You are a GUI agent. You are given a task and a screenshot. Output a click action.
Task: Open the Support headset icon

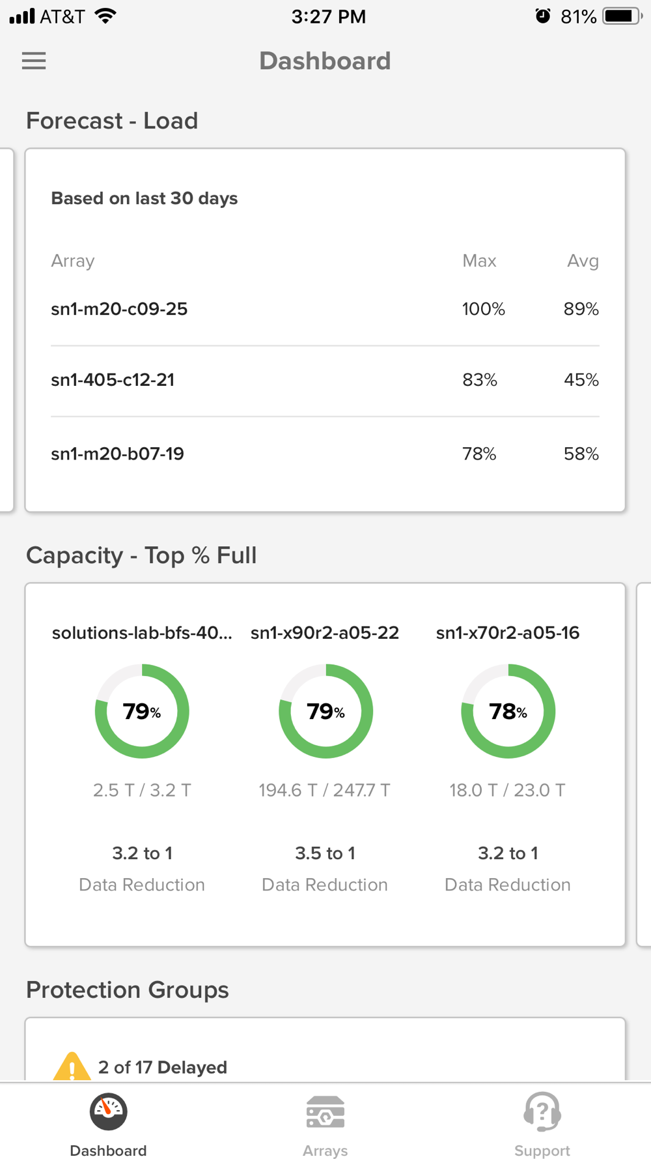[542, 1112]
